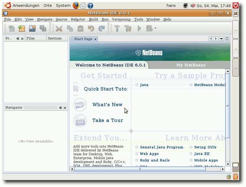Close the Navigator panel
The width and height of the screenshot is (246, 187).
[x=65, y=108]
